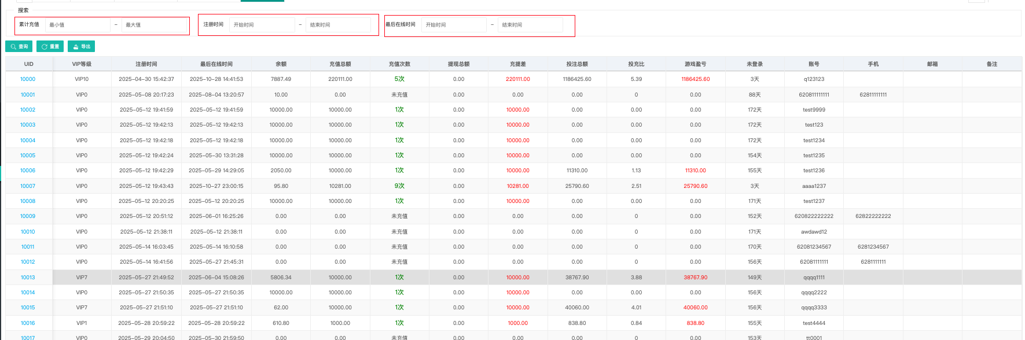Click balance value 5806.34
Screen dimensions: 1025x340
tap(281, 278)
